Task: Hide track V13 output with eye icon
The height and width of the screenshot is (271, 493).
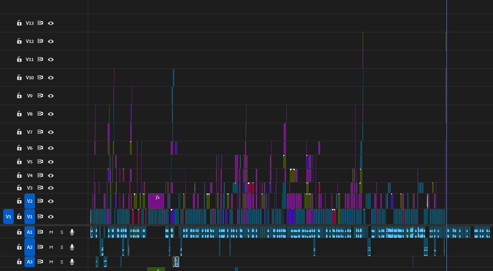Action: click(x=51, y=23)
